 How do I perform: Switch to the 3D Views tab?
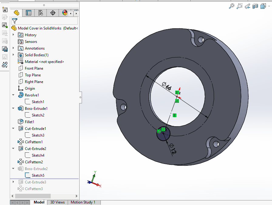(57, 202)
